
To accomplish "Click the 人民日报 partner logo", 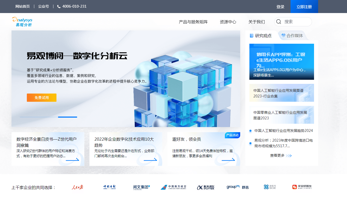I will coord(78,187).
